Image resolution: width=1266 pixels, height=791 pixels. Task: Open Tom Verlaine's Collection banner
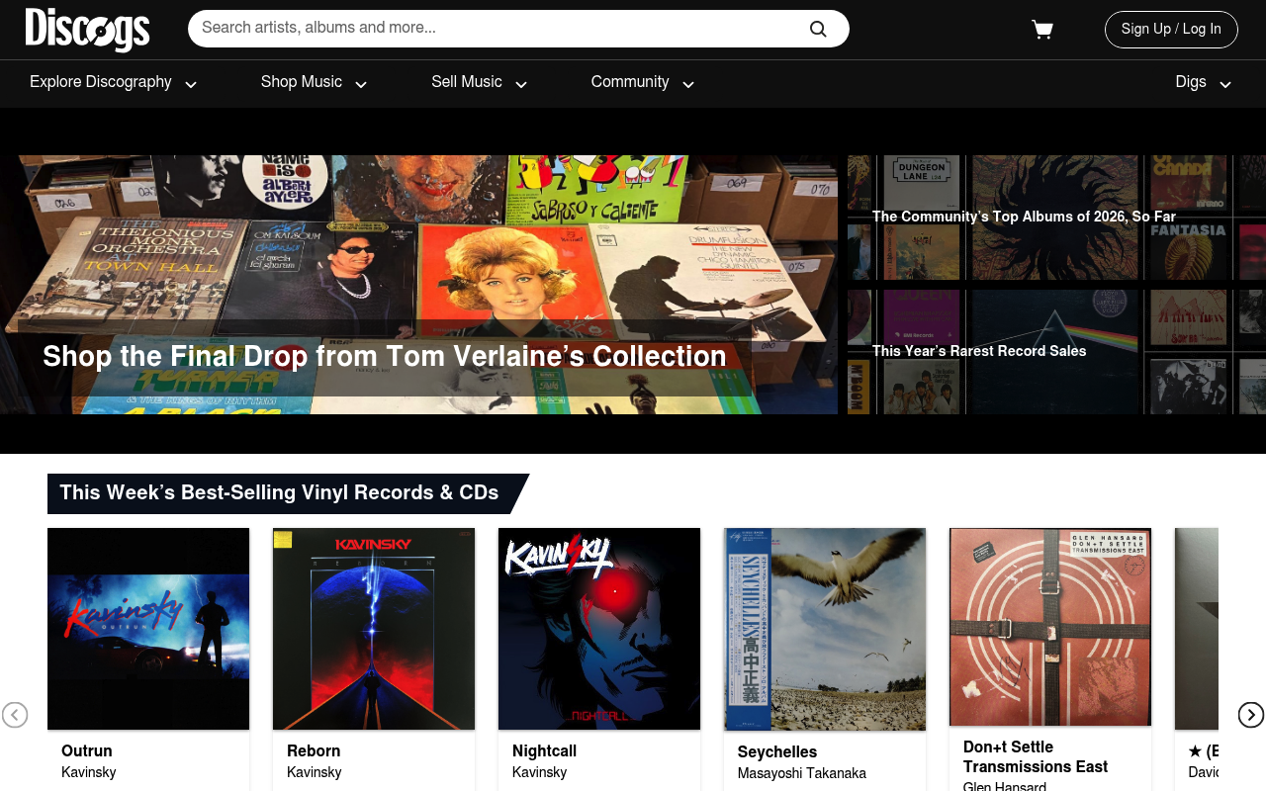coord(418,285)
